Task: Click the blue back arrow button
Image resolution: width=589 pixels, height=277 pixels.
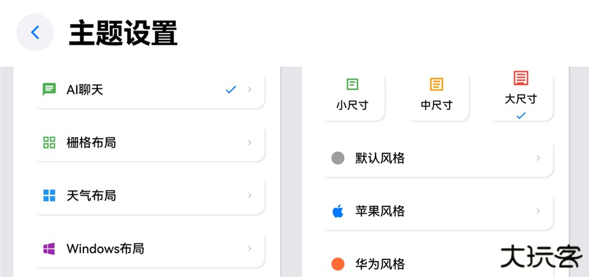Action: [x=35, y=32]
